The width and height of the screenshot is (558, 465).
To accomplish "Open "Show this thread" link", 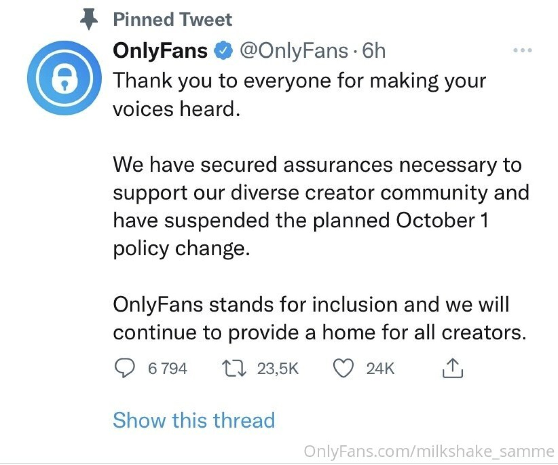I will click(x=194, y=420).
